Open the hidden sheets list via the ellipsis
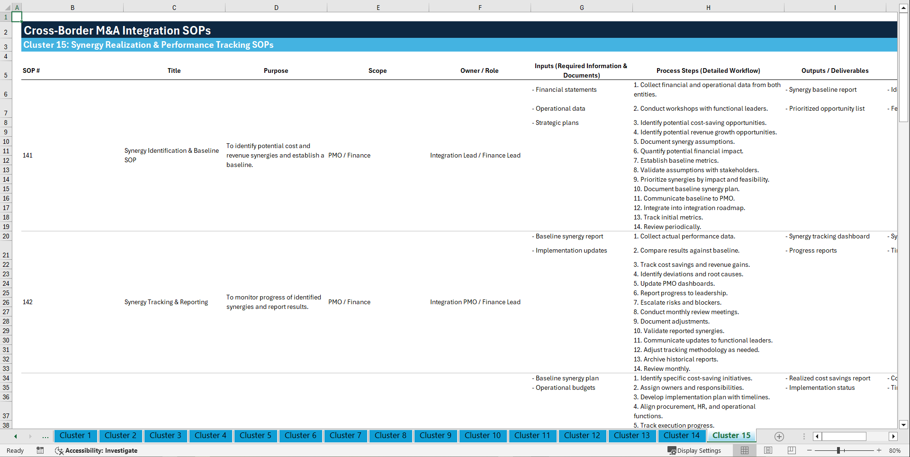 point(45,436)
